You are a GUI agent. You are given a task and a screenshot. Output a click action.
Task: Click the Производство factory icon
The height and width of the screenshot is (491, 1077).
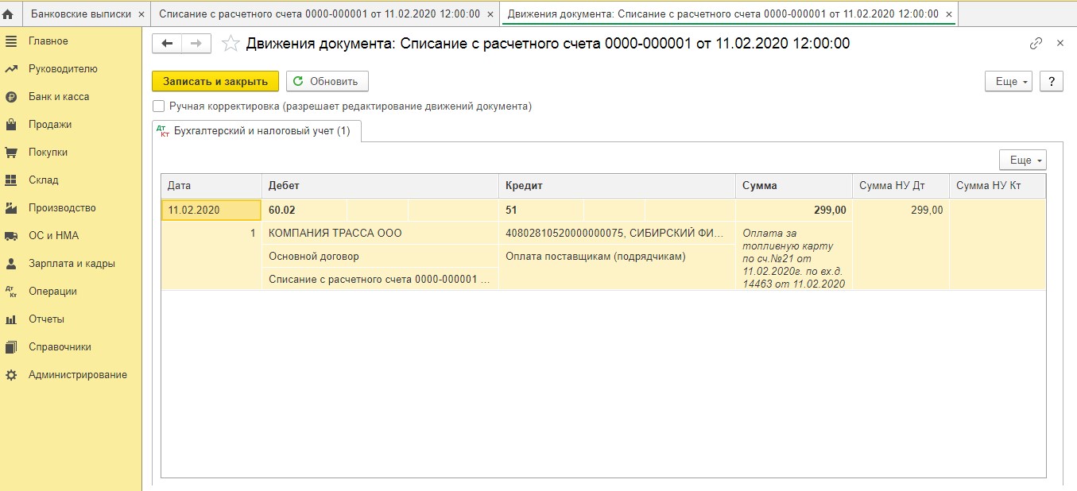point(11,208)
